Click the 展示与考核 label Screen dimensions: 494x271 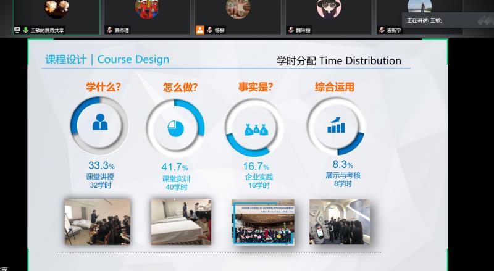[x=343, y=175]
